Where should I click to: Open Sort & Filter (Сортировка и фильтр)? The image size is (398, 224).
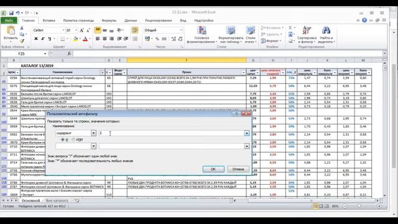307,35
